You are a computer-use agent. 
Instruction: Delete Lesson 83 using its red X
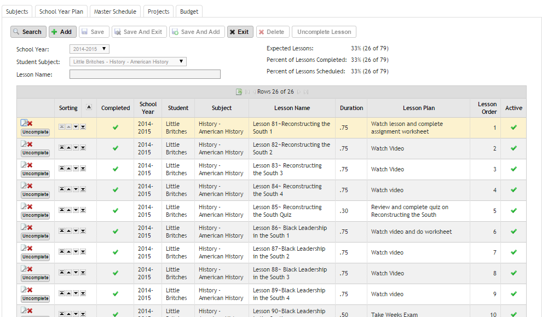(30, 165)
